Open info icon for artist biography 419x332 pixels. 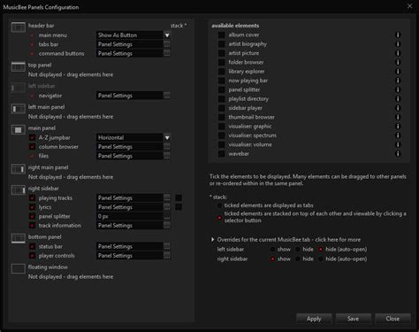(398, 44)
